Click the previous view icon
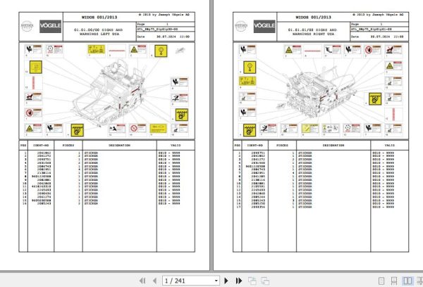 pyautogui.click(x=252, y=281)
